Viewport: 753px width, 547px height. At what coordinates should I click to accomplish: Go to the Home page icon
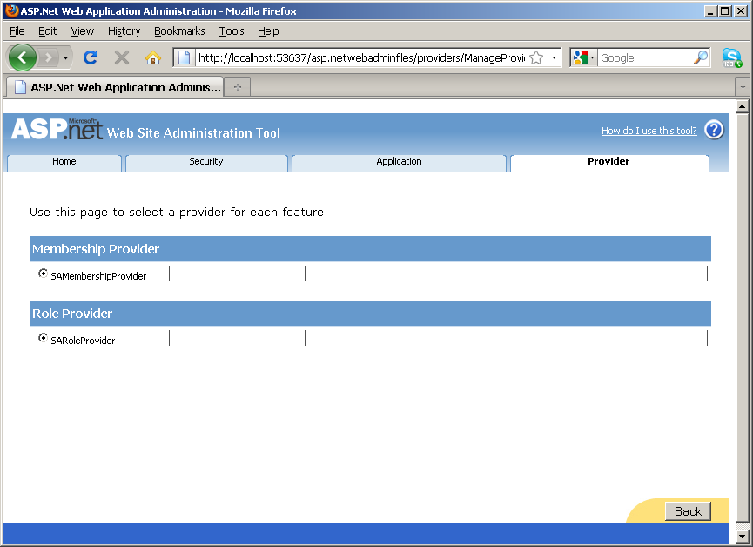[x=153, y=57]
